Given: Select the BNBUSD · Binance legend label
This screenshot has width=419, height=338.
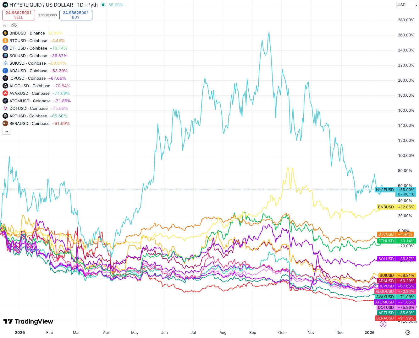Looking at the screenshot, I should coord(27,33).
